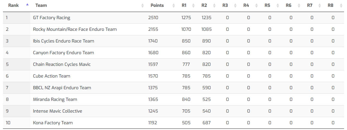The width and height of the screenshot is (347, 130).
Task: Click sort arrows next to R3
Action: click(235, 6)
